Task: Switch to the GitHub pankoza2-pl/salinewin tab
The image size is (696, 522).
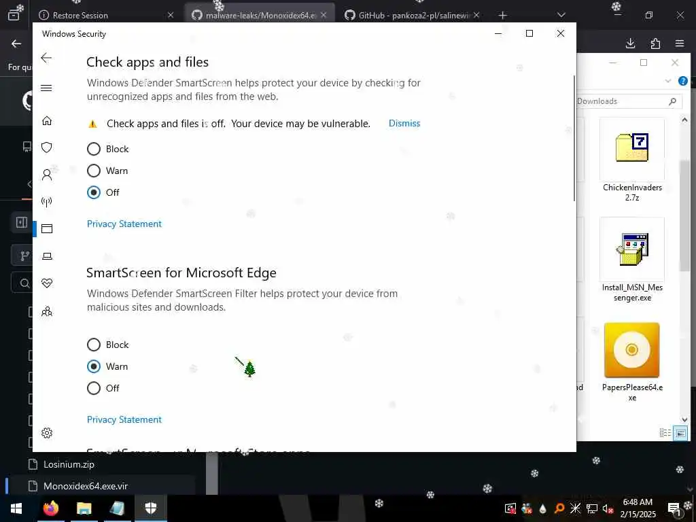Action: [413, 15]
